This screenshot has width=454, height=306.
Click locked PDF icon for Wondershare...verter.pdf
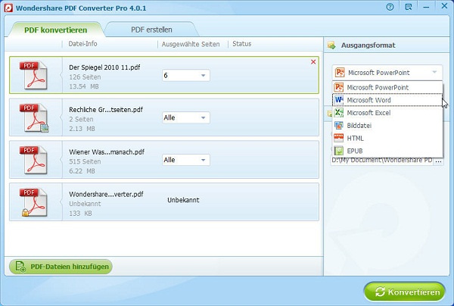[x=33, y=202]
